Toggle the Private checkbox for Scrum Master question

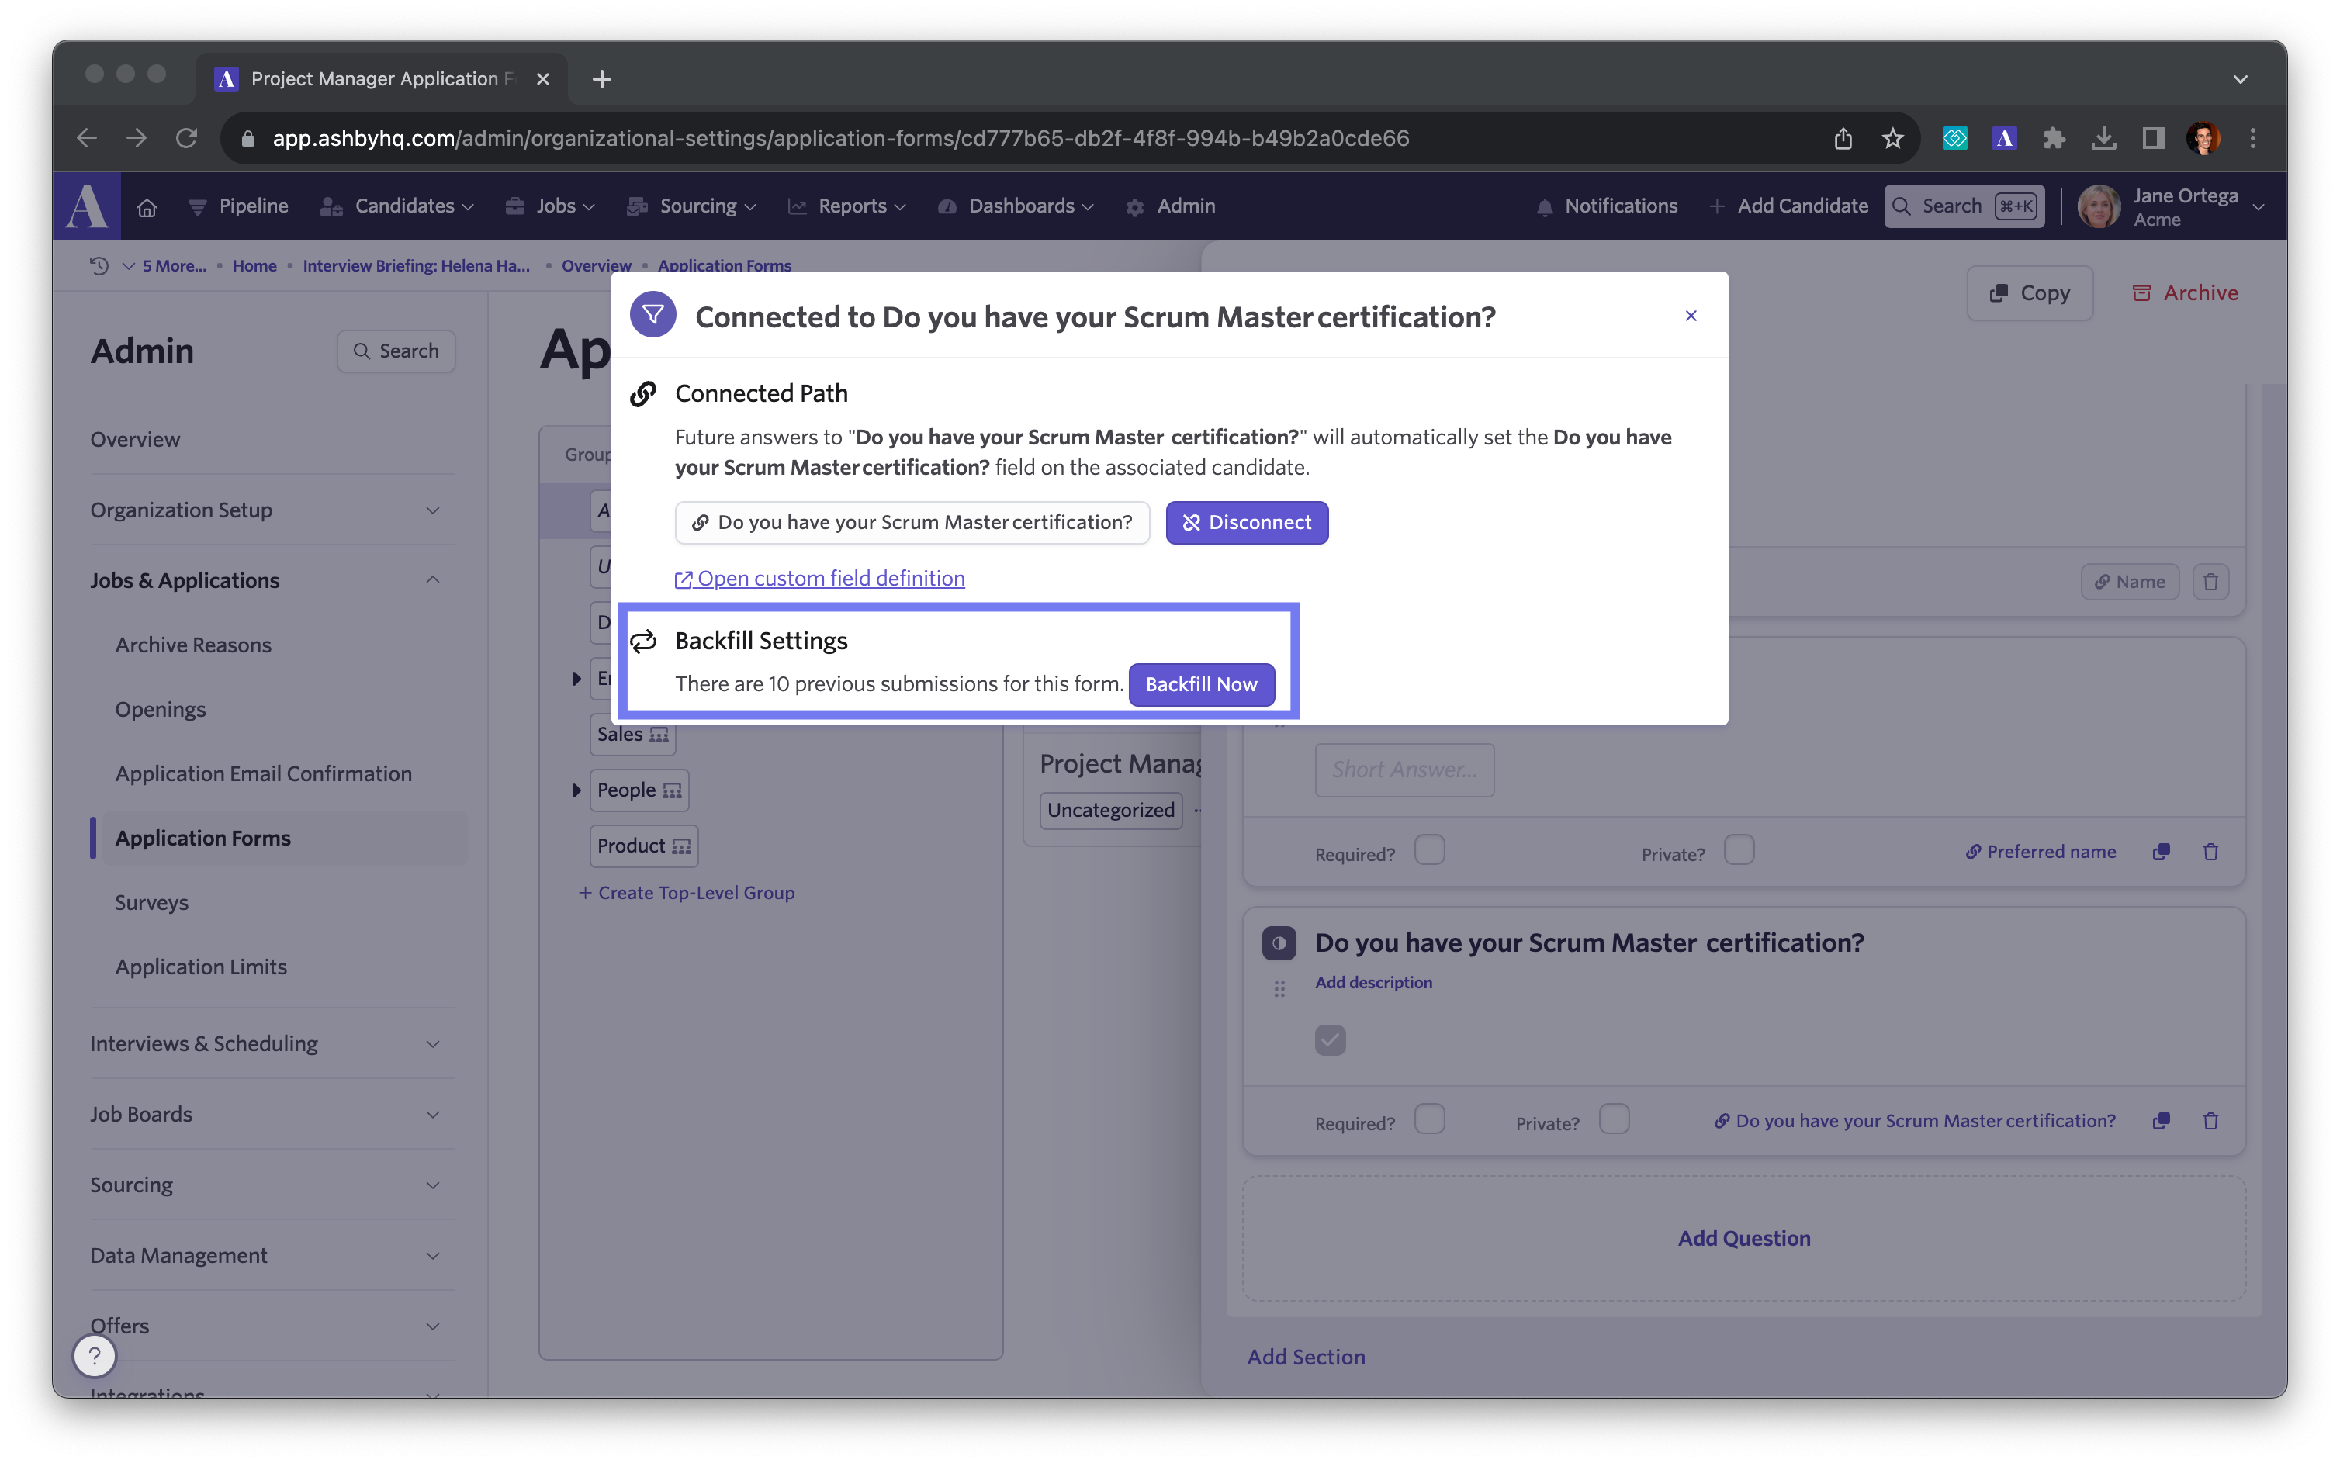coord(1611,1118)
